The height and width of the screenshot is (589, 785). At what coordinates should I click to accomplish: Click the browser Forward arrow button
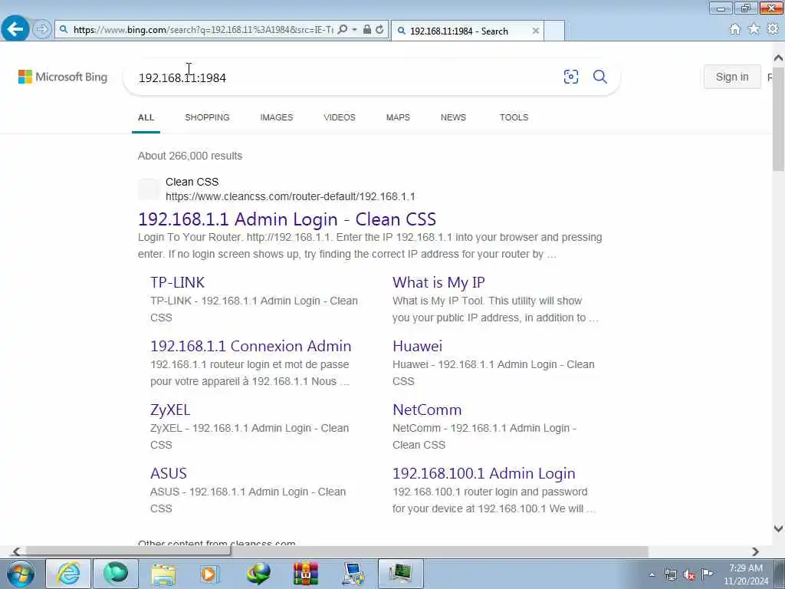(x=42, y=29)
